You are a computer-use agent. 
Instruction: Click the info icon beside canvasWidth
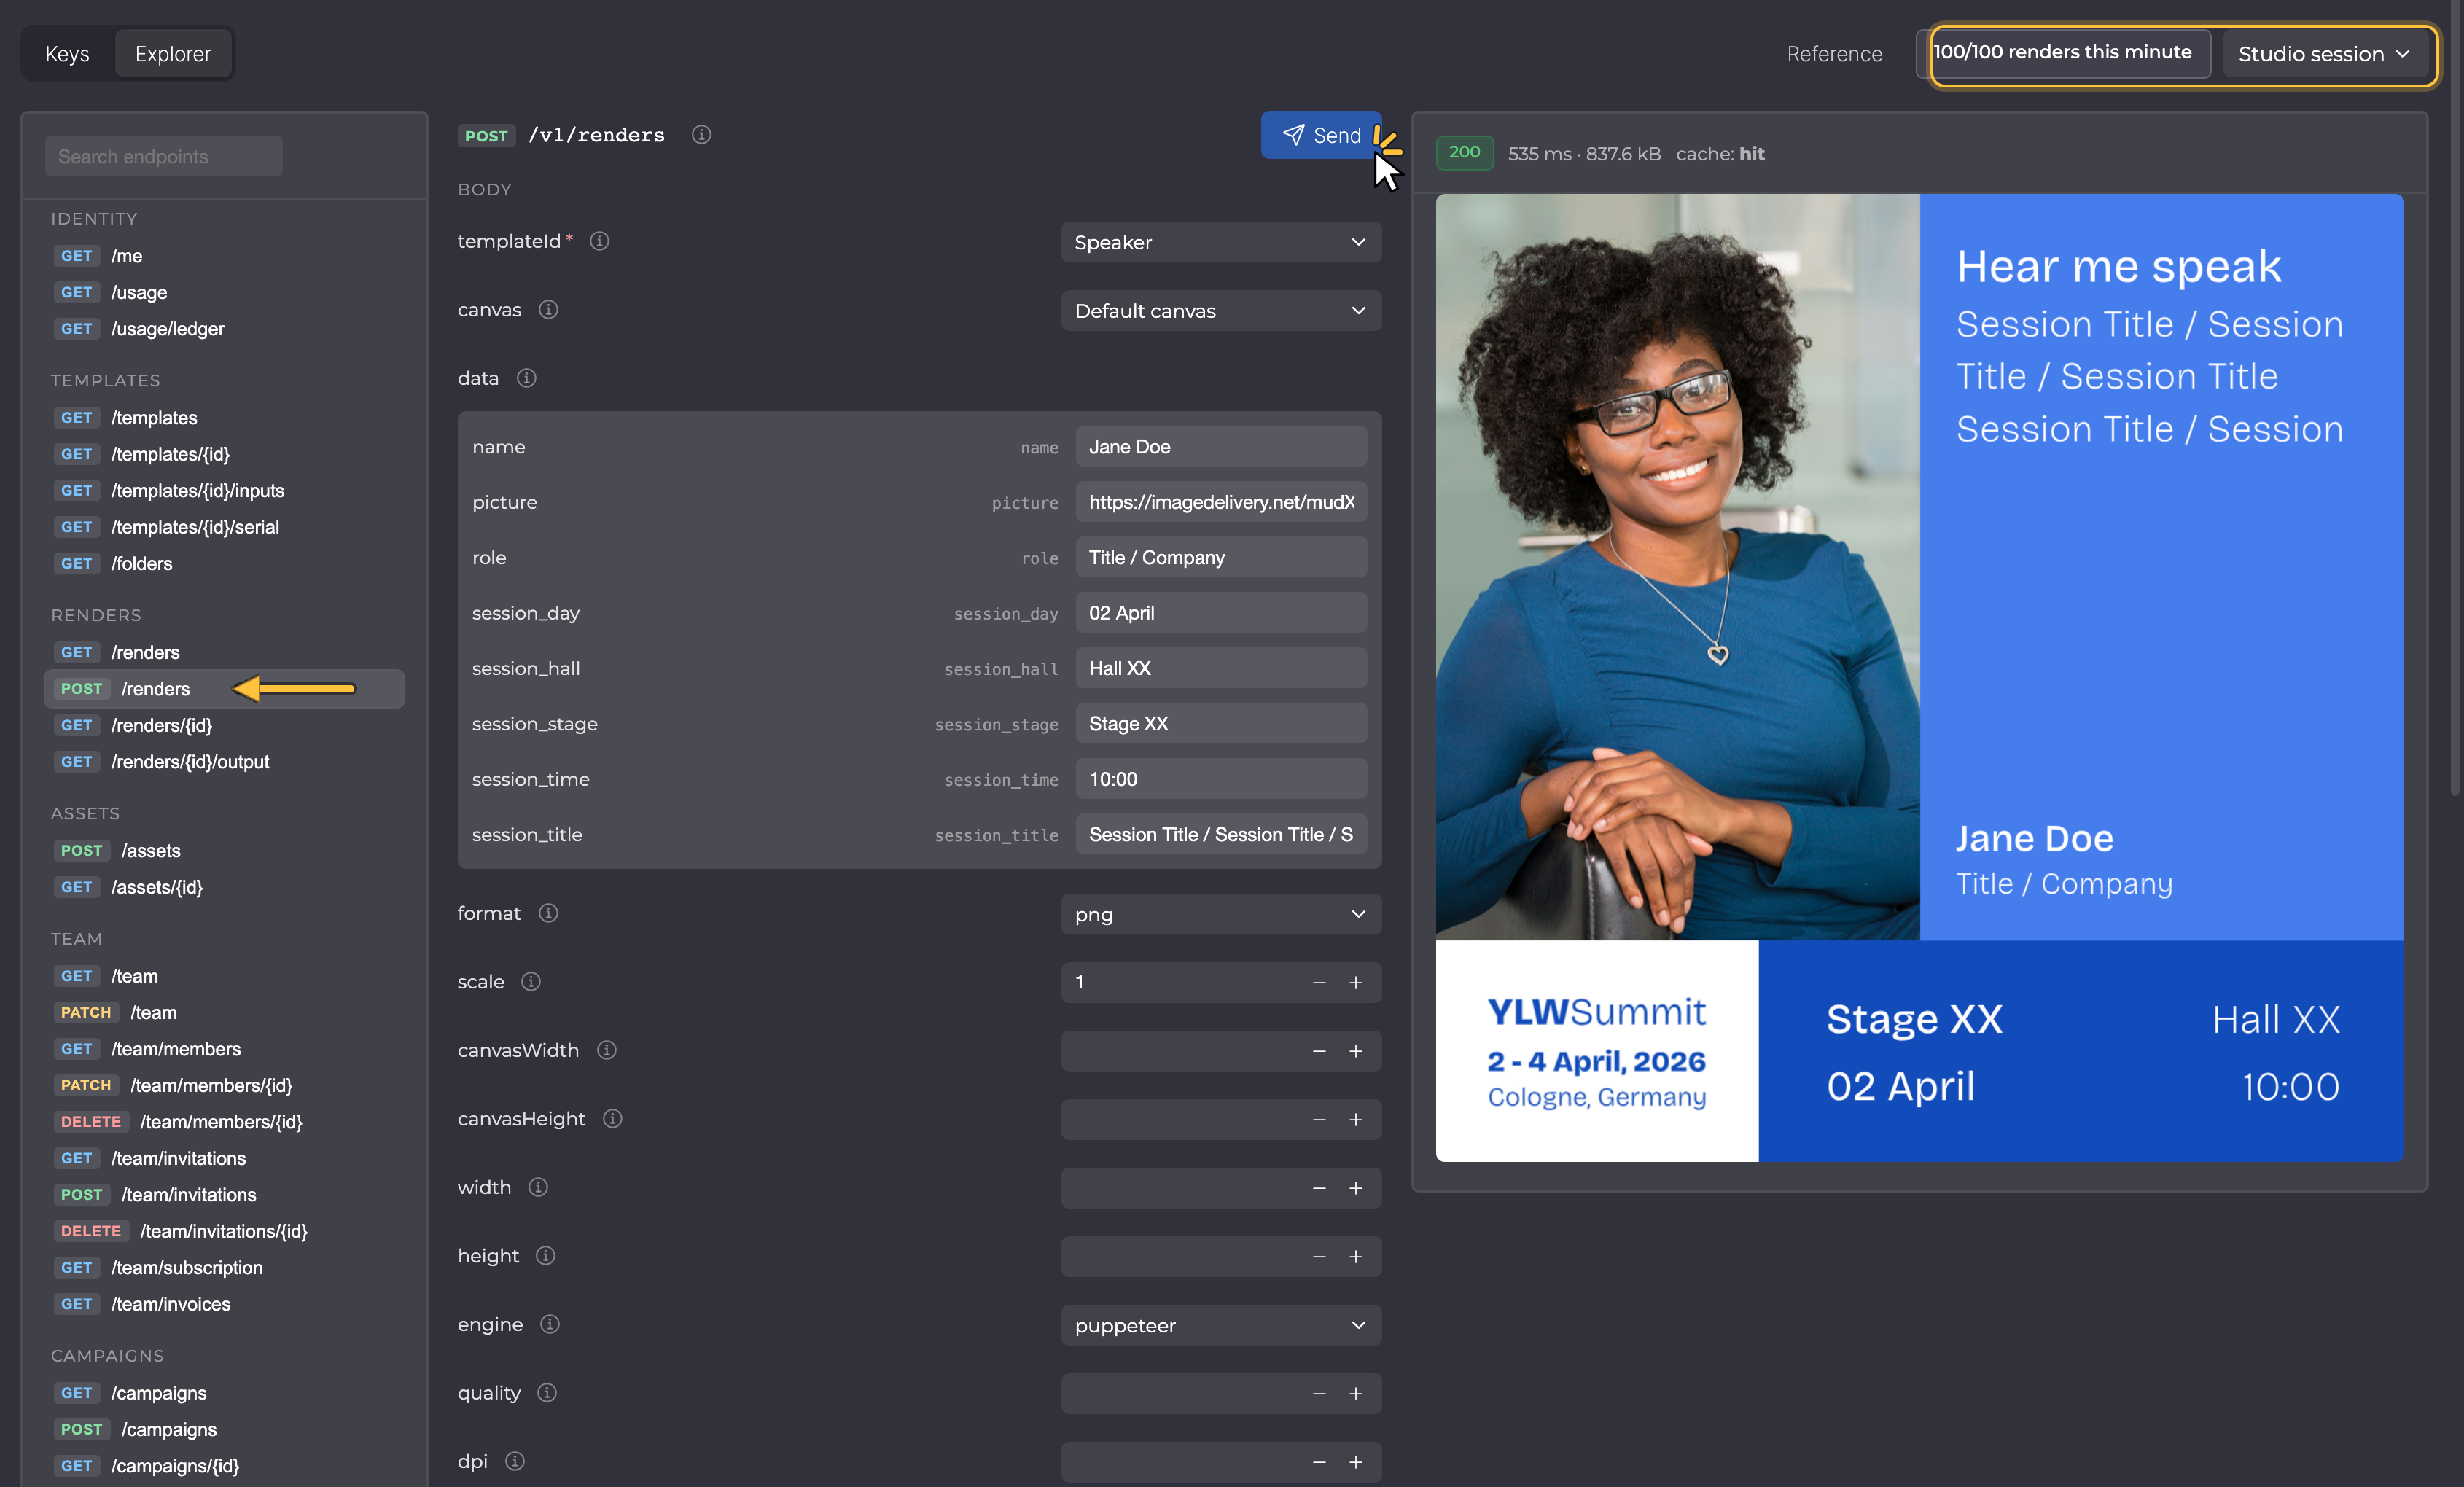click(x=606, y=1050)
